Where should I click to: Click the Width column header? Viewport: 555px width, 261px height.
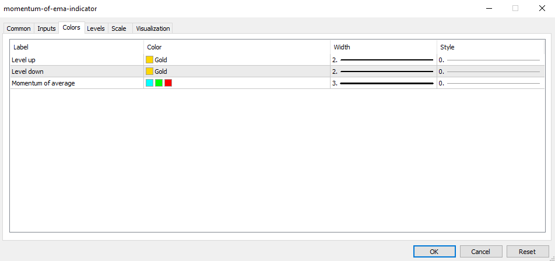pos(384,47)
